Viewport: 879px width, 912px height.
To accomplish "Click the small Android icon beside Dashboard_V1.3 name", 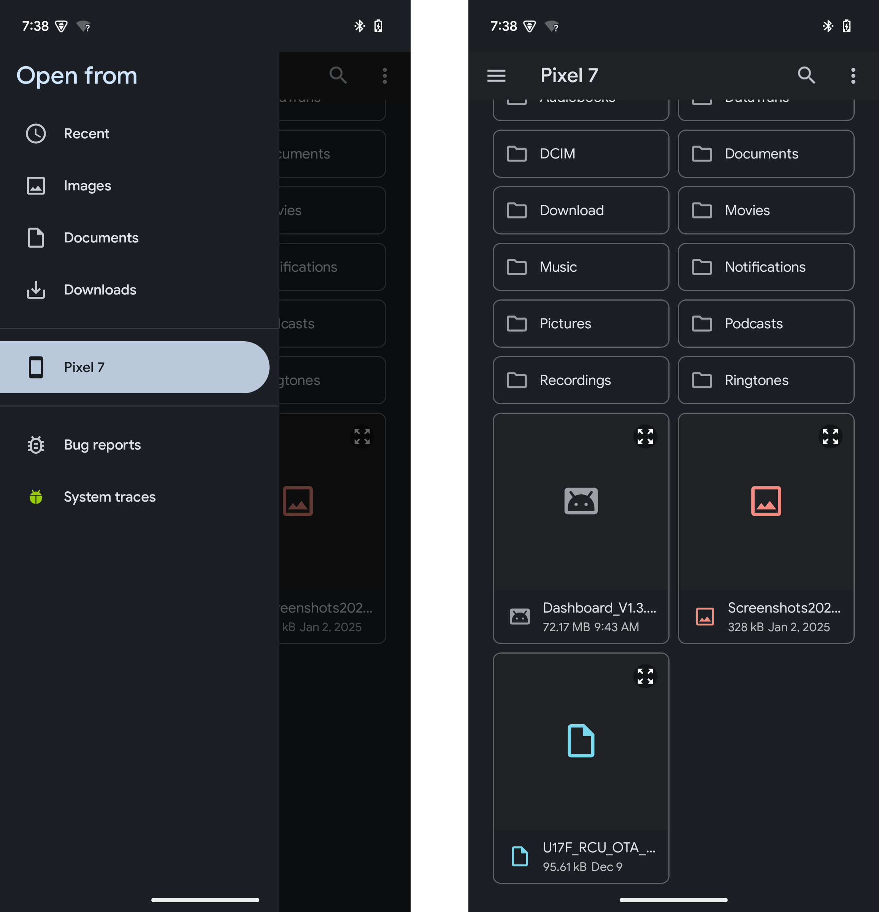I will (x=520, y=616).
